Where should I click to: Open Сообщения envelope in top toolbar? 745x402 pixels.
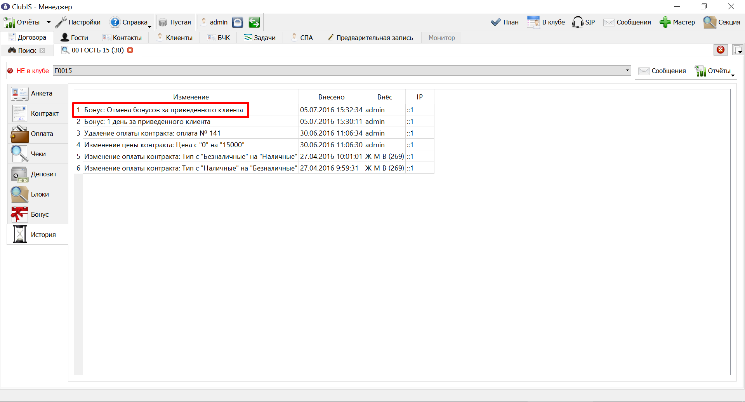(627, 22)
